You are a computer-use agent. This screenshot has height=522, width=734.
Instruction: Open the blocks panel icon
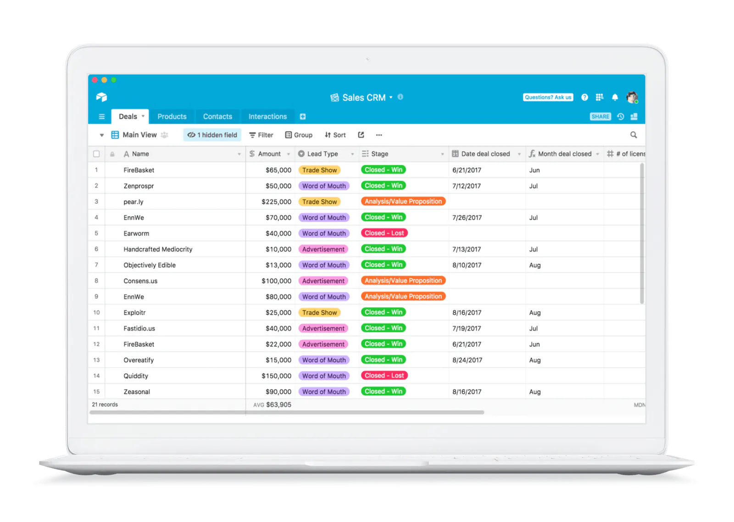634,117
